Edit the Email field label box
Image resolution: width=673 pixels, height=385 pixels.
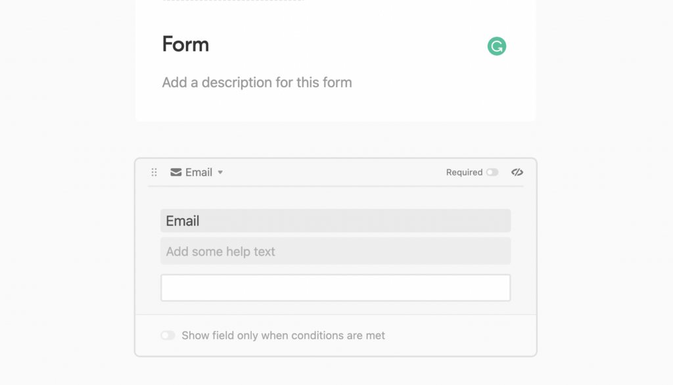[x=336, y=221]
